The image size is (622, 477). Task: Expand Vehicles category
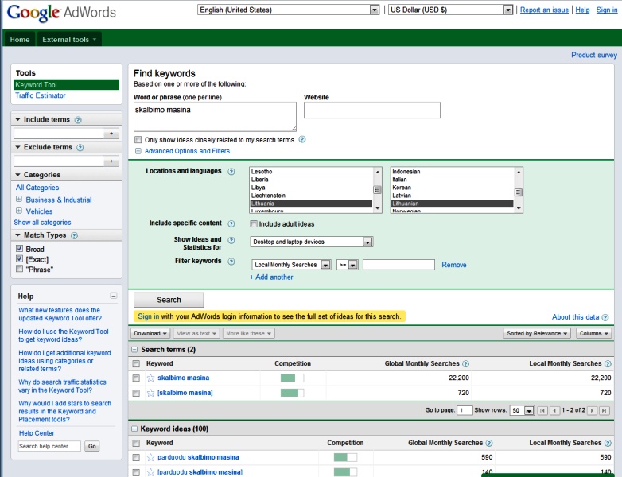(18, 211)
